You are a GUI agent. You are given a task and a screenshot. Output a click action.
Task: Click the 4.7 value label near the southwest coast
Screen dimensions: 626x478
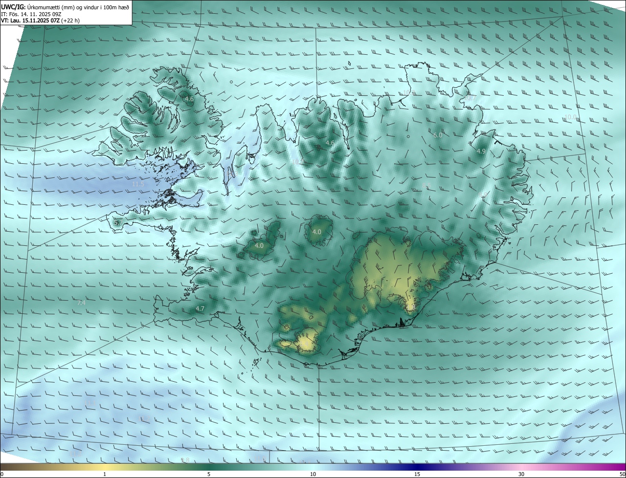[200, 309]
